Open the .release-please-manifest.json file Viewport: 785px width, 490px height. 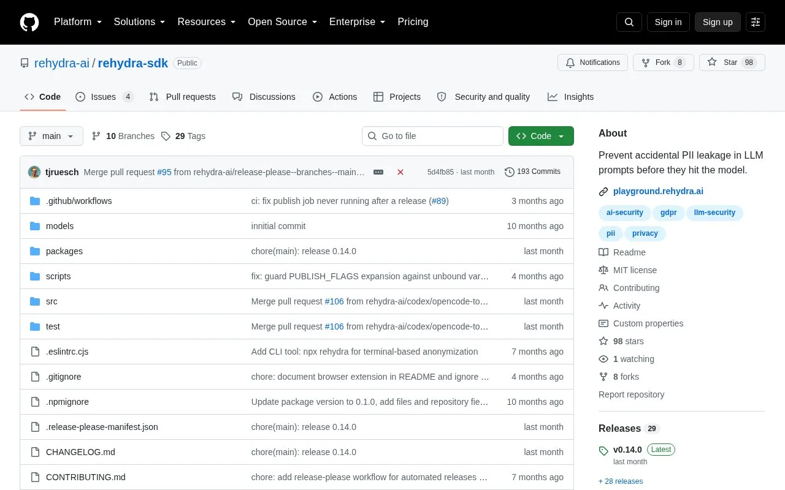pos(102,427)
